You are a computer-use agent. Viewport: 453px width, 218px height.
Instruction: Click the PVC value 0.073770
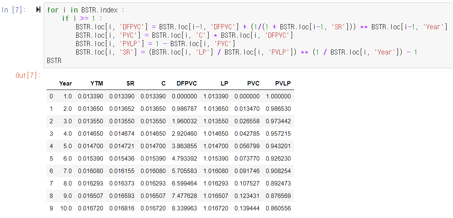coord(247,159)
